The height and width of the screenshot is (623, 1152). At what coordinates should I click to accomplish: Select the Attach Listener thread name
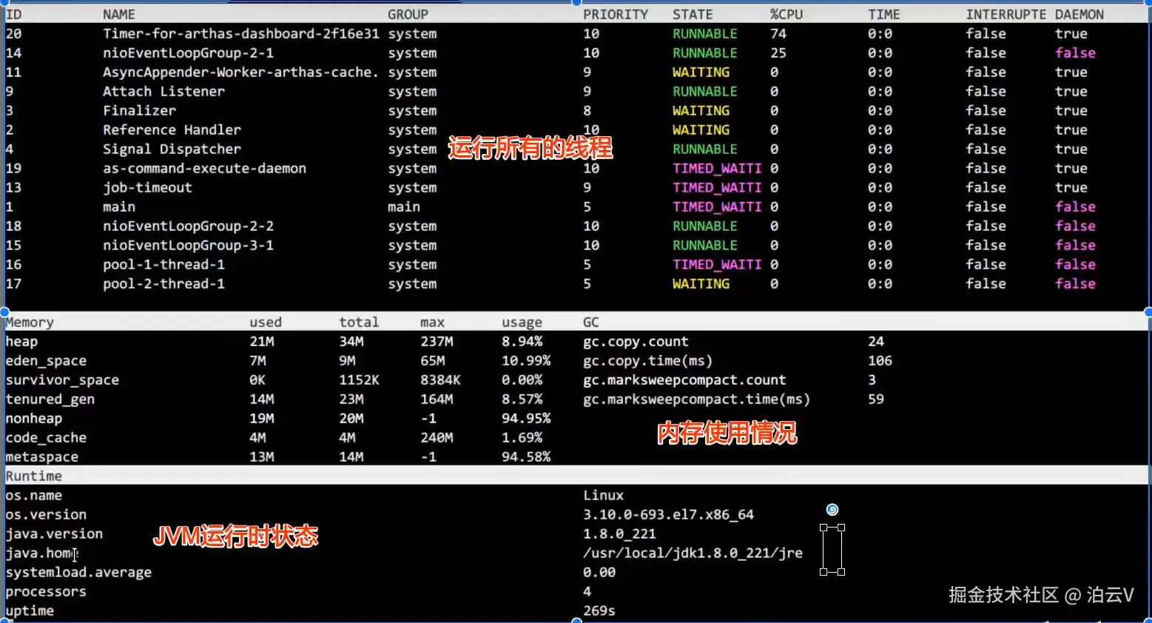coord(164,91)
